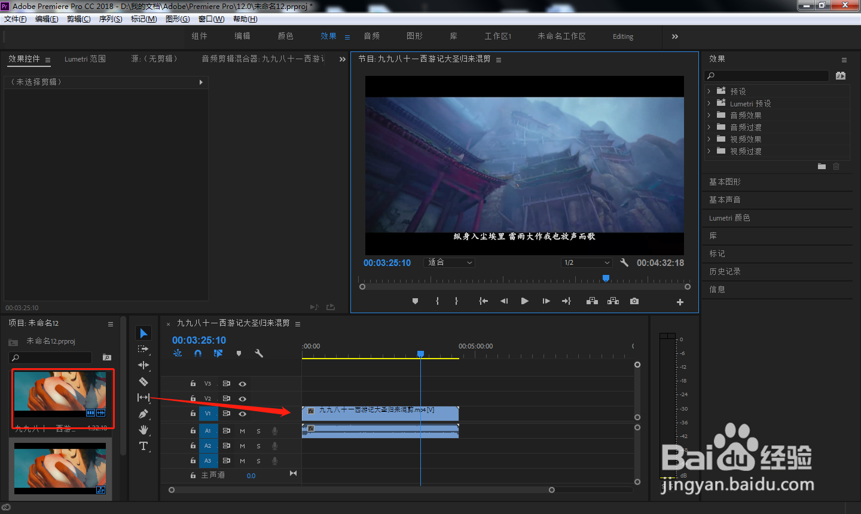
Task: Open the Lumetri 范围 panel tab
Action: (85, 59)
